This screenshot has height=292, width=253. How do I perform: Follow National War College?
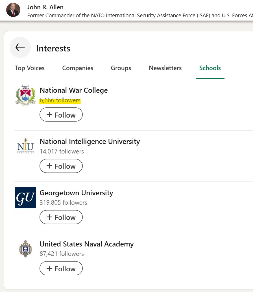pos(61,115)
